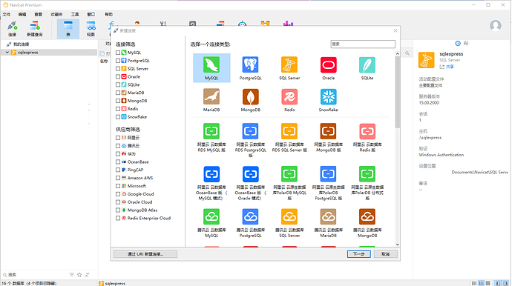Viewport: 512px width, 286px height.
Task: Select Alibaba Cloud RDS MySQL icon
Action: click(211, 131)
